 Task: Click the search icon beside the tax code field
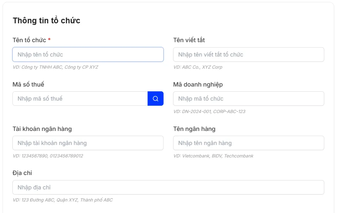(x=156, y=99)
